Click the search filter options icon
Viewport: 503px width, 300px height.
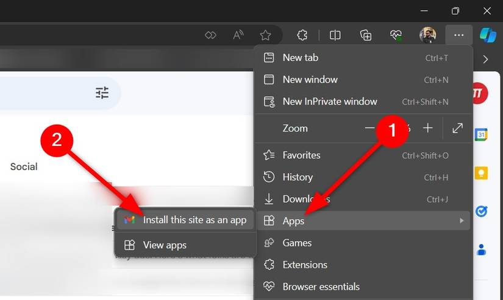102,92
